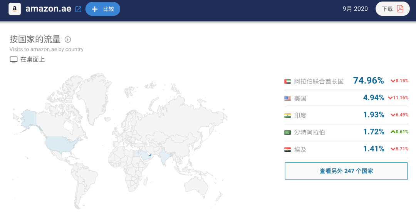
Task: Click 查看另外 247 个国家 button
Action: coord(346,171)
